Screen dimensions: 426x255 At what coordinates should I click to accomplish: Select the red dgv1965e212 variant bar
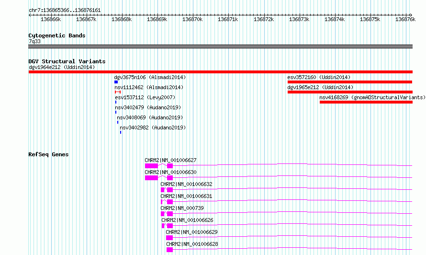pos(350,92)
